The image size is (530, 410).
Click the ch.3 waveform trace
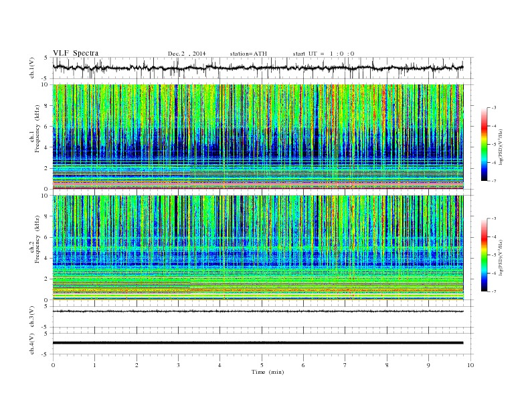pos(258,312)
